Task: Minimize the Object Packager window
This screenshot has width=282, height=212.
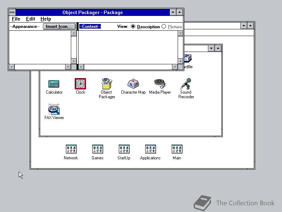Action: 173,12
